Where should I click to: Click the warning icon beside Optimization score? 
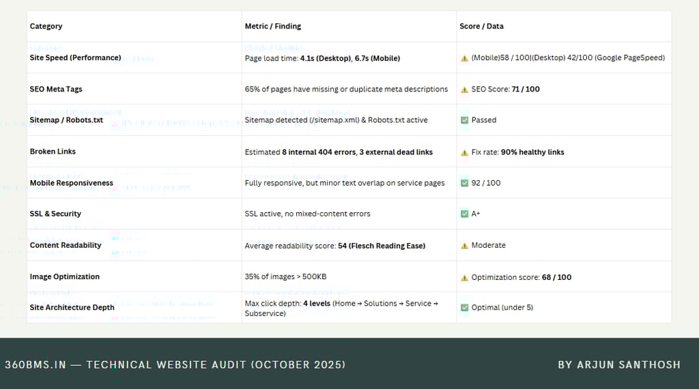464,278
